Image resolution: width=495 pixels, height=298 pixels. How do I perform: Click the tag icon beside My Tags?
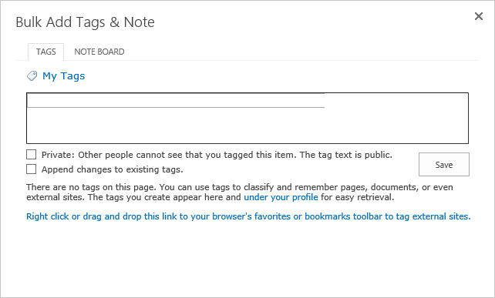click(32, 76)
